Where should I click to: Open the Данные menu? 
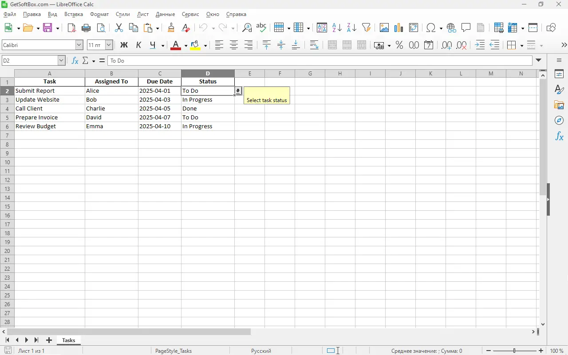(165, 14)
